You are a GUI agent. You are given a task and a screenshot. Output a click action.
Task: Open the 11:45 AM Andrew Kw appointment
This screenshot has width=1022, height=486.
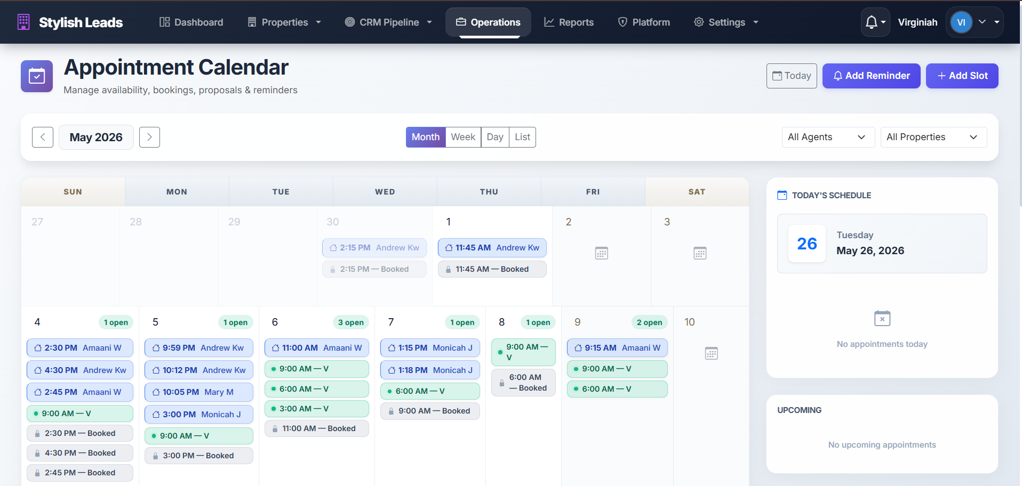pyautogui.click(x=492, y=248)
